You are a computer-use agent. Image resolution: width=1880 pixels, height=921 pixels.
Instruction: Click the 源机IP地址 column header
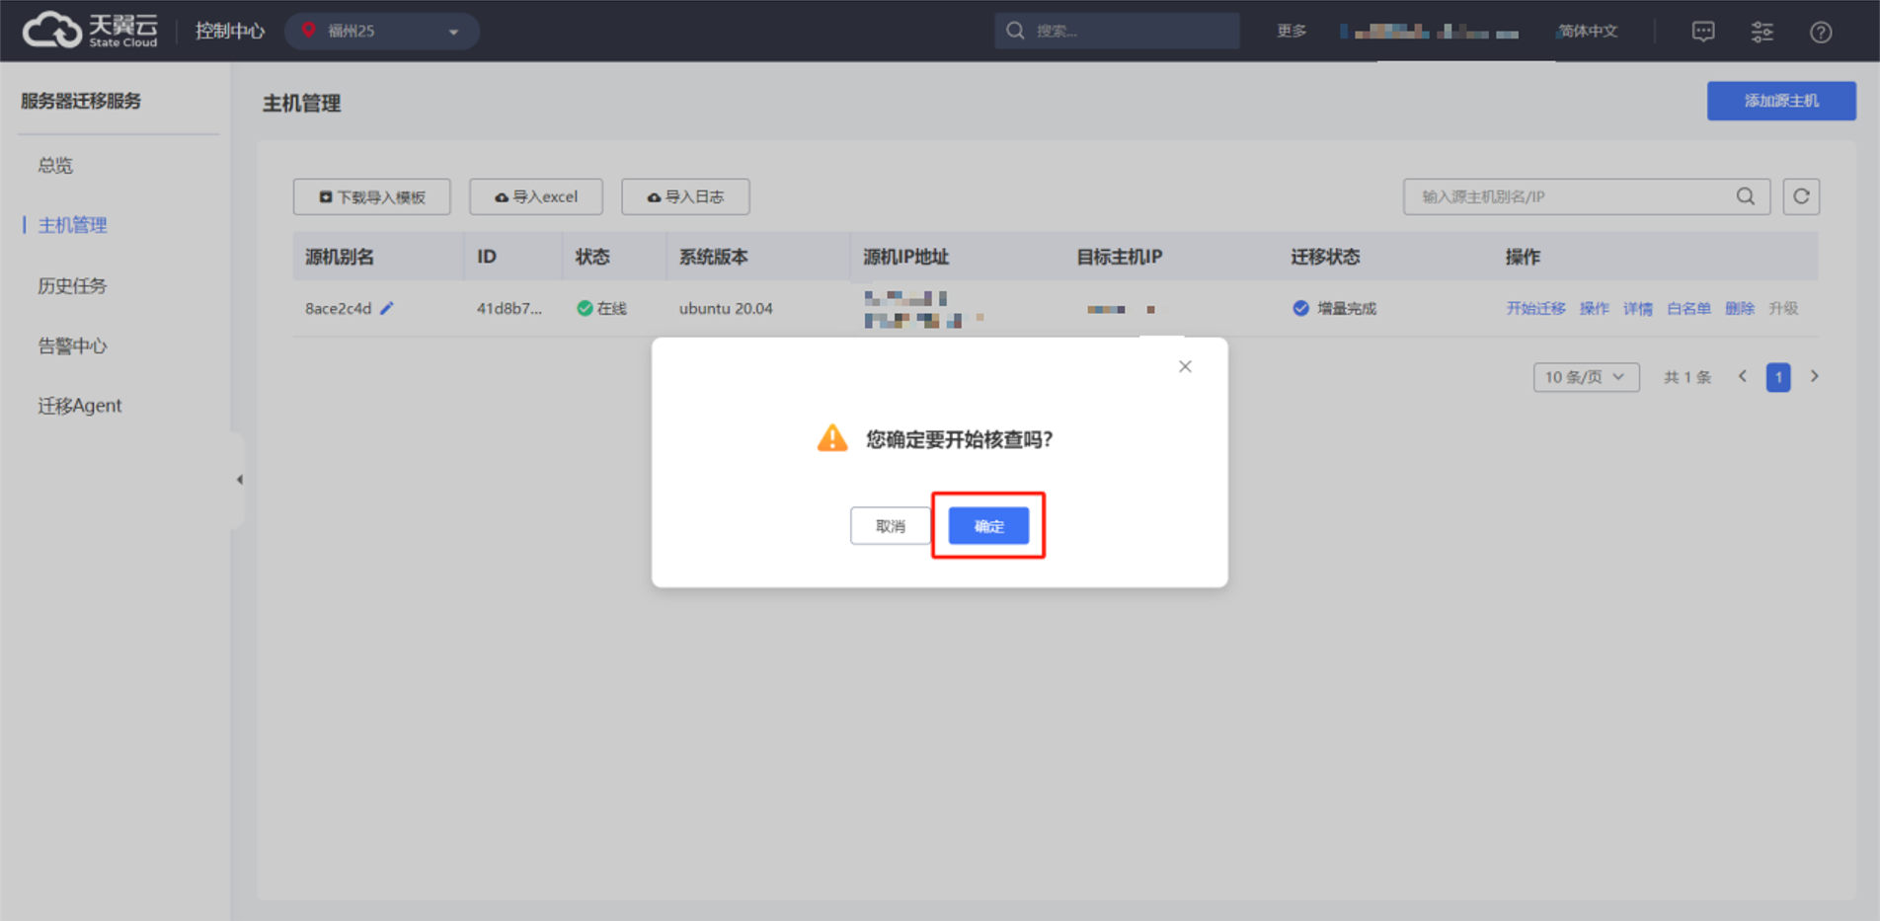905,257
